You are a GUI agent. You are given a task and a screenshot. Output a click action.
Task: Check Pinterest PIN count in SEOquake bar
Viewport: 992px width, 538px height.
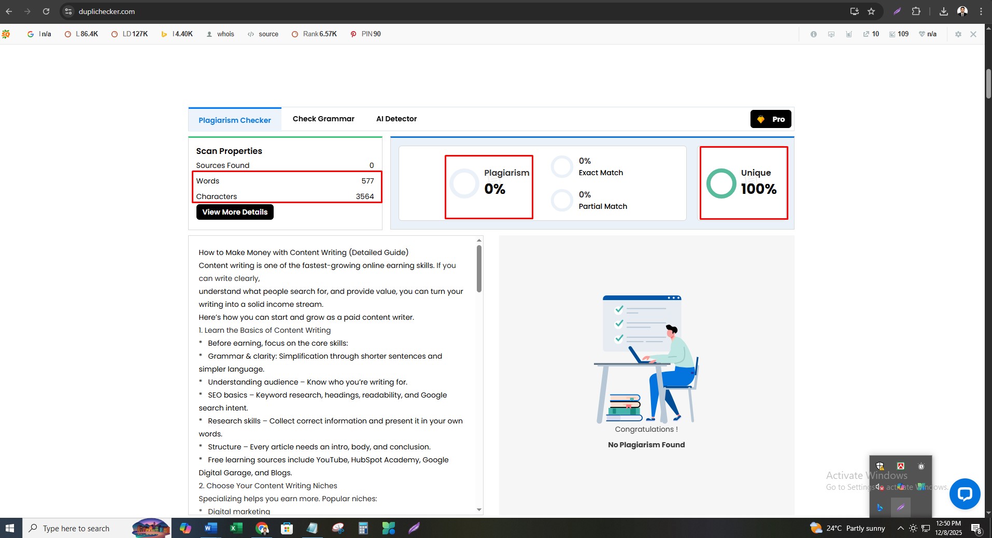click(365, 34)
